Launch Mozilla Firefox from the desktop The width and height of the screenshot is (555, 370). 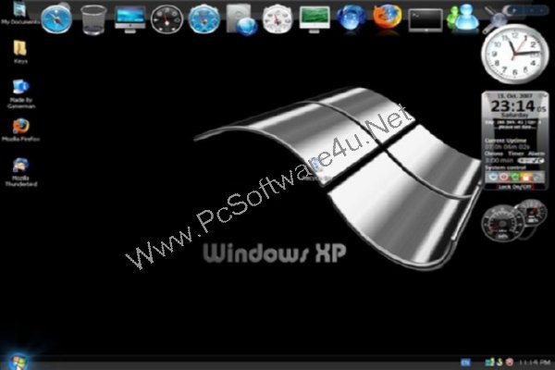coord(20,129)
